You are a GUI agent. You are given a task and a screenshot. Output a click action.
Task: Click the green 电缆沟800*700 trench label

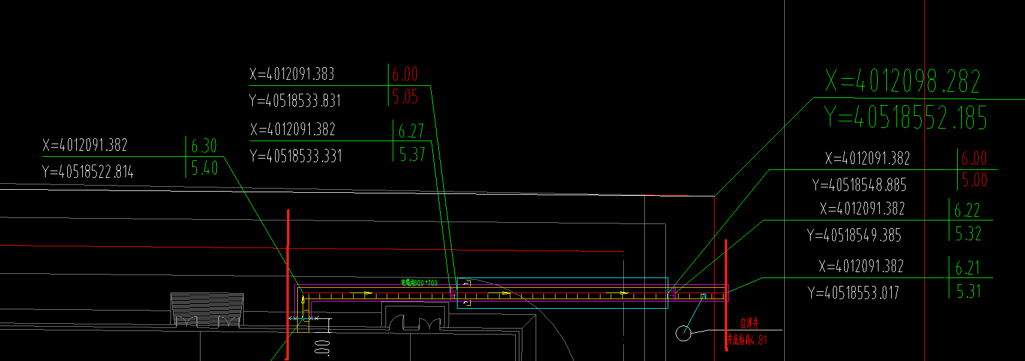[419, 282]
